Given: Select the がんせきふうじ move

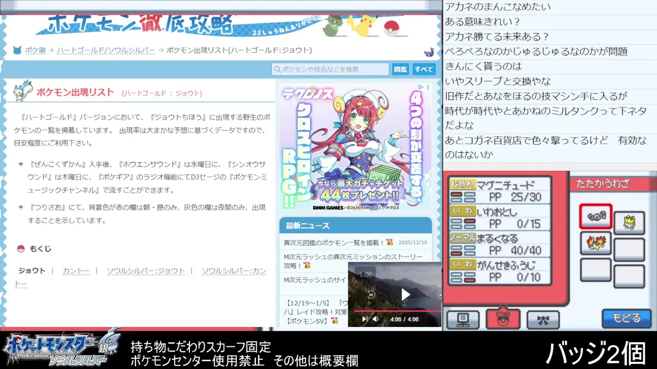Looking at the screenshot, I should [x=499, y=271].
